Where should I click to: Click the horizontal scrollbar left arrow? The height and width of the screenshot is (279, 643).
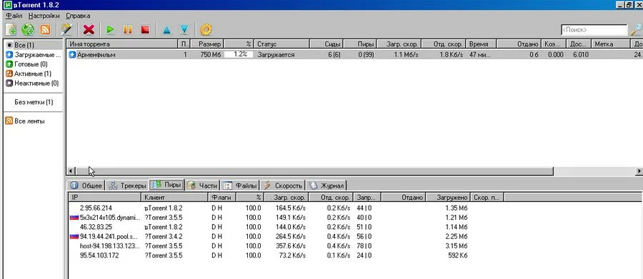71,171
